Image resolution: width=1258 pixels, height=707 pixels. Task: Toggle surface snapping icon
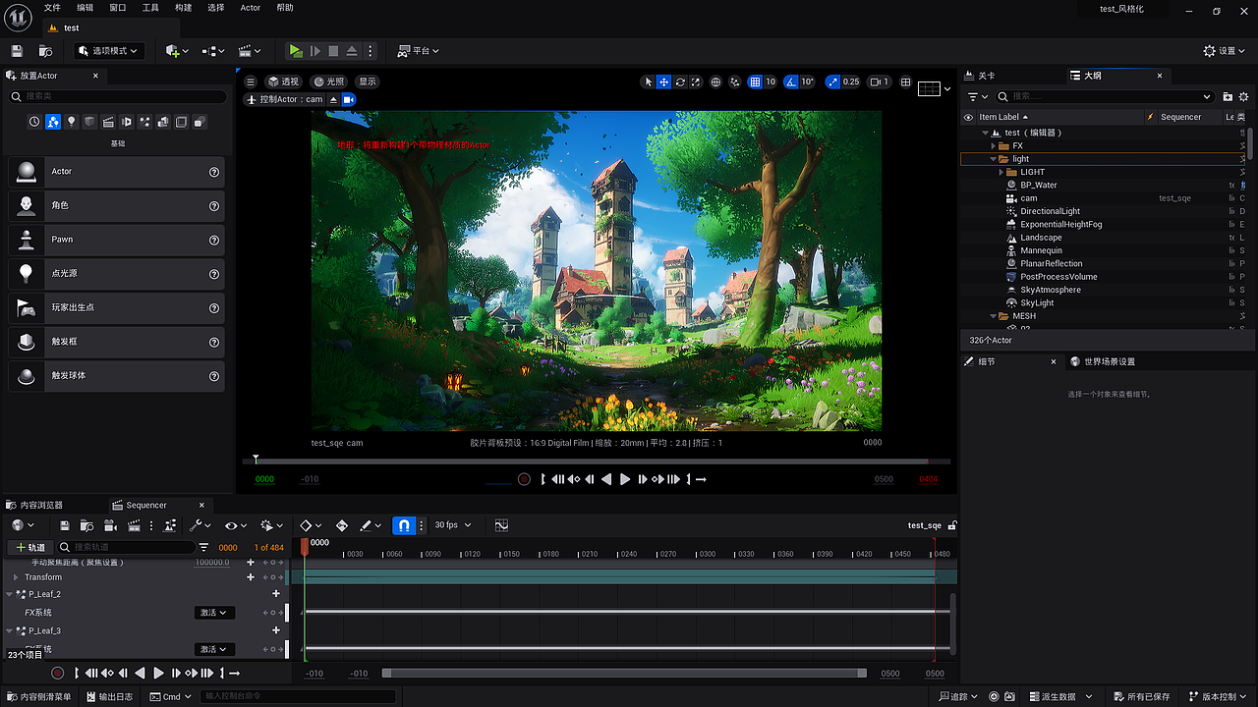pyautogui.click(x=735, y=82)
